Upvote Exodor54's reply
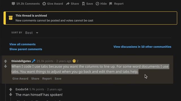Image resolution: width=181 pixels, height=101 pixels. pos(11,89)
